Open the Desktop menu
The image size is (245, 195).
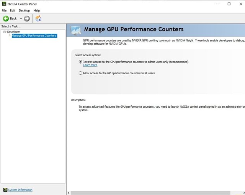(x=24, y=10)
